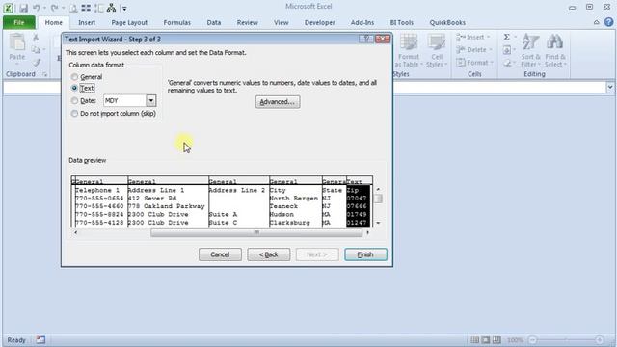This screenshot has width=617, height=347.
Task: Click the macro record icon in status bar
Action: click(x=40, y=340)
